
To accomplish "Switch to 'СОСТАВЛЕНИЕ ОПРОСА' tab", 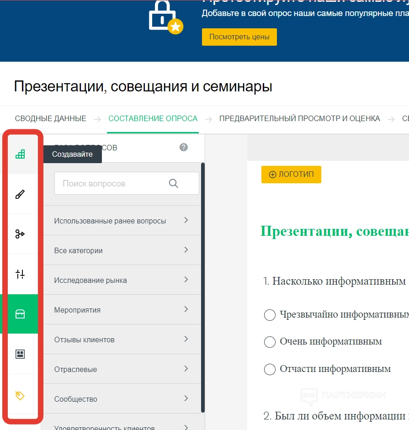I will [x=153, y=118].
